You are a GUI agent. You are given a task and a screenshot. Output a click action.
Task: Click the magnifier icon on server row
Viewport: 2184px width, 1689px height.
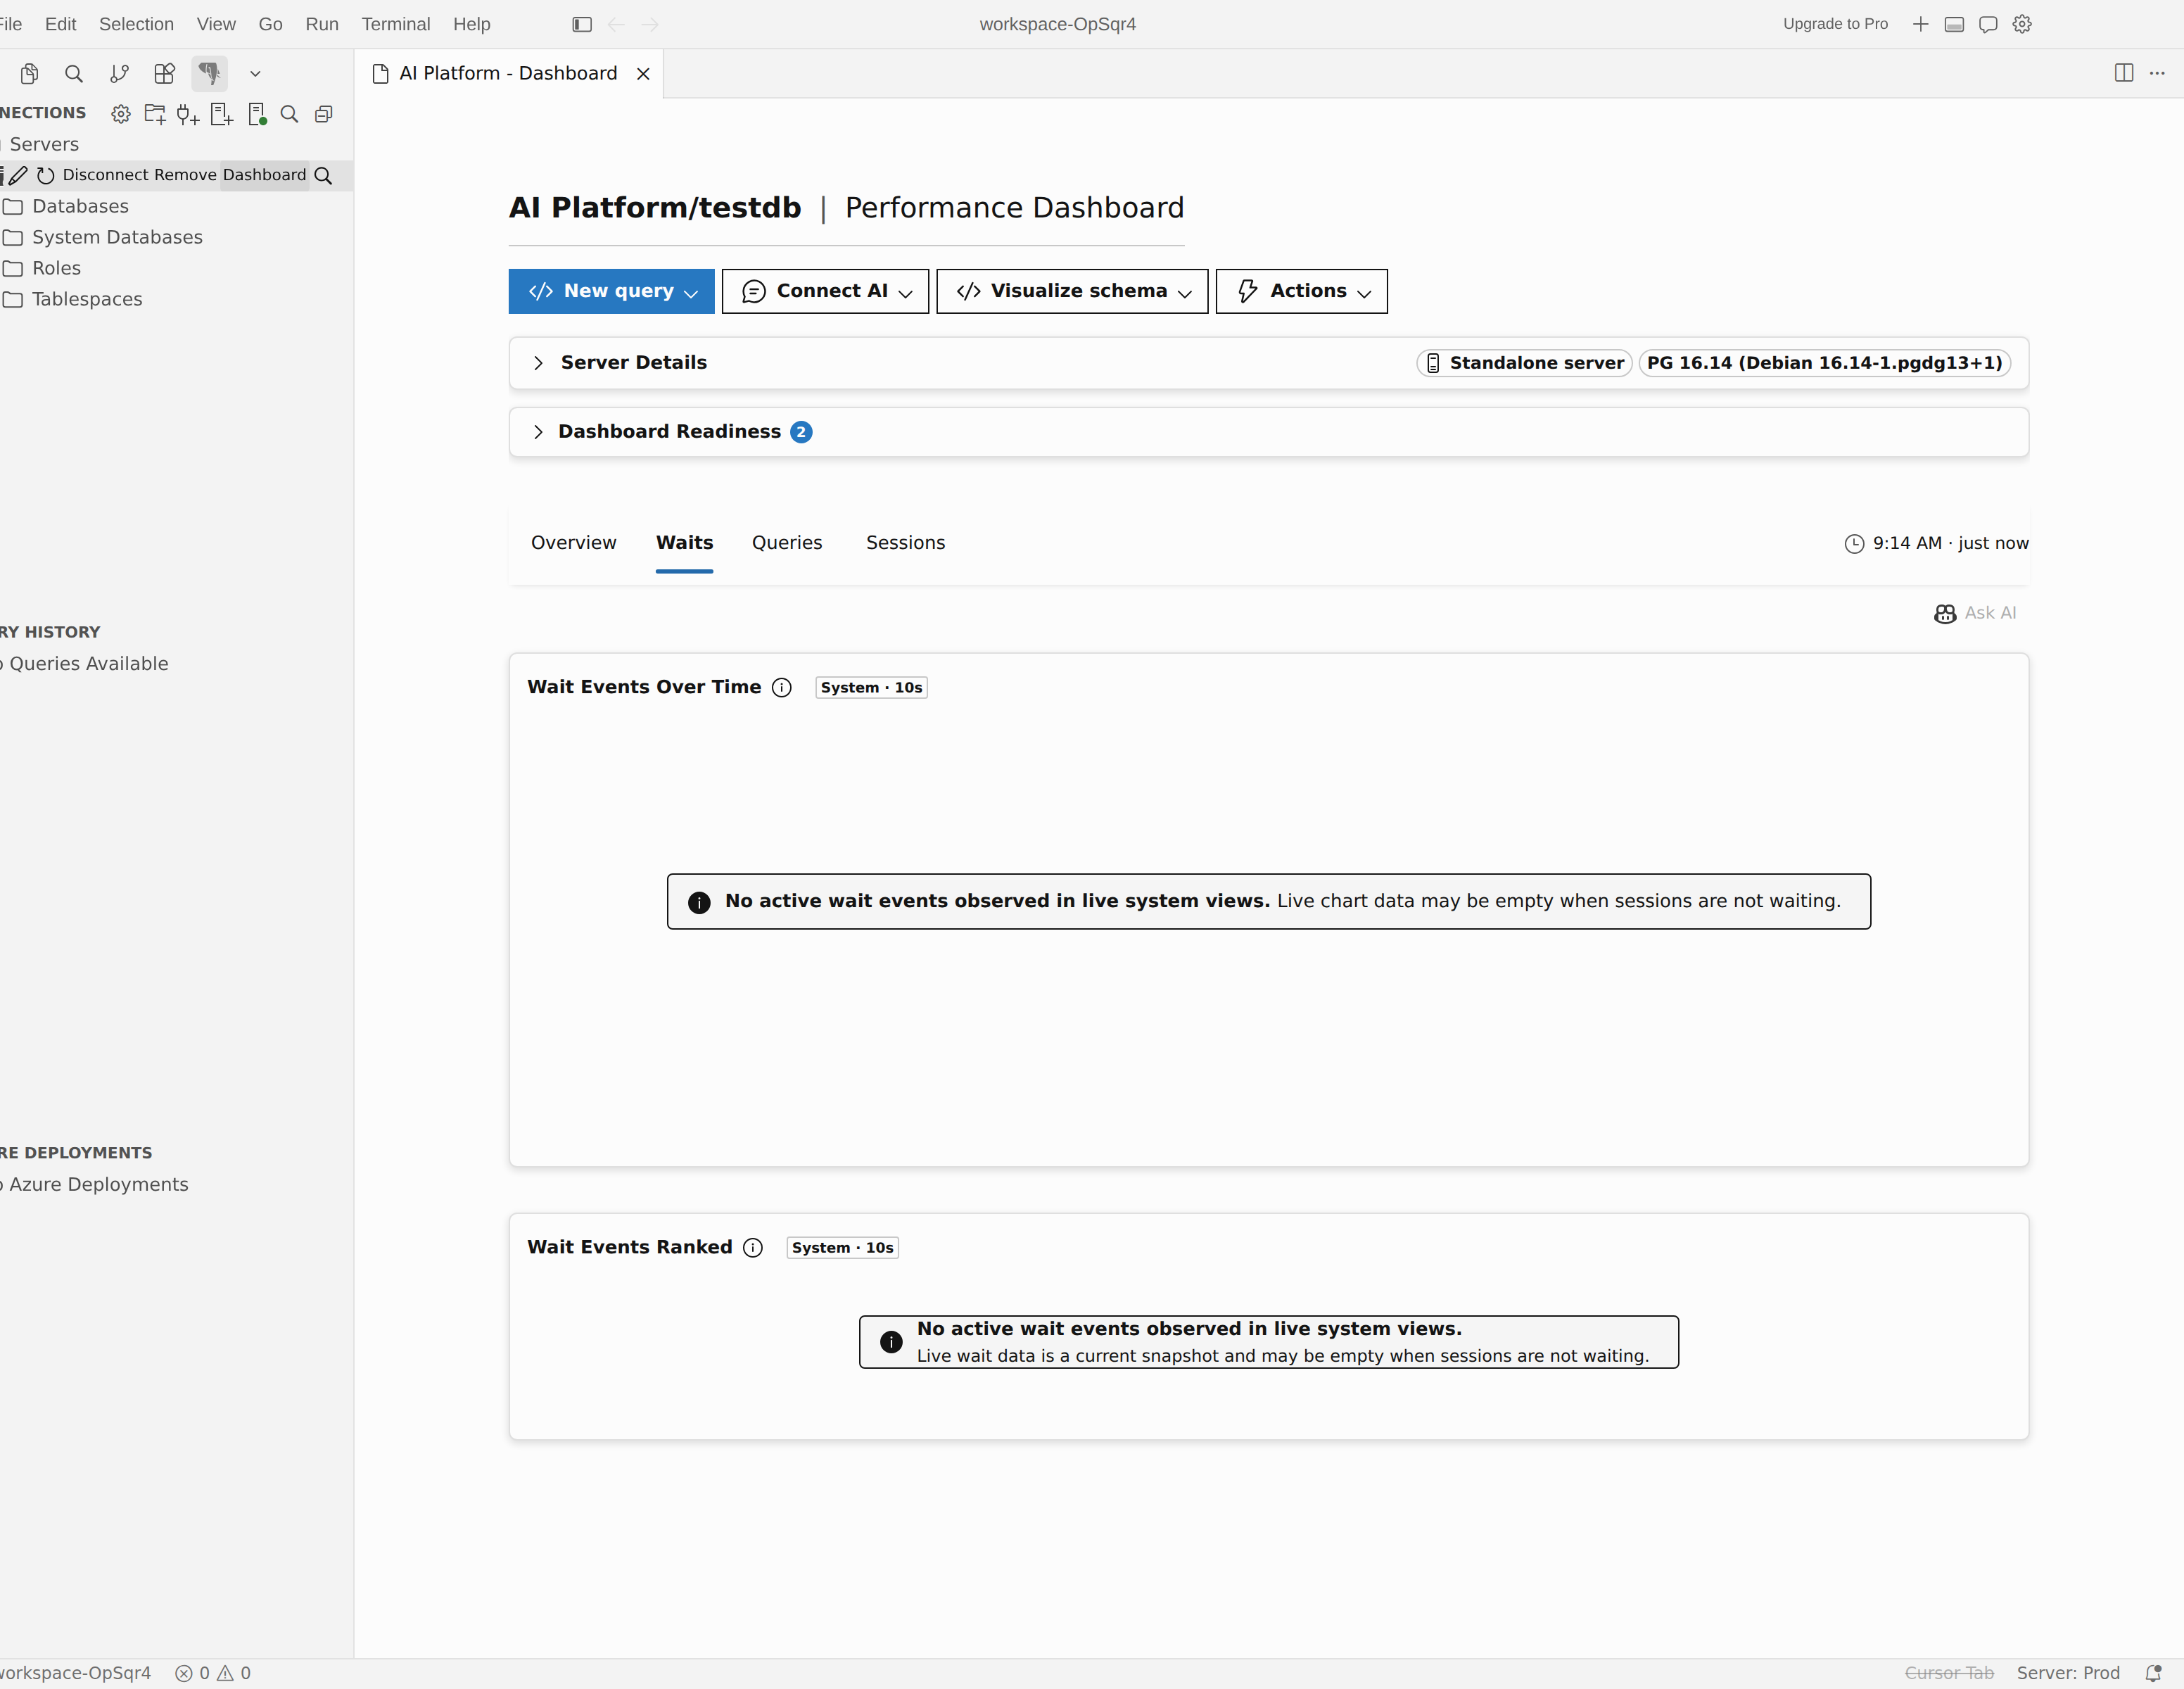coord(323,176)
